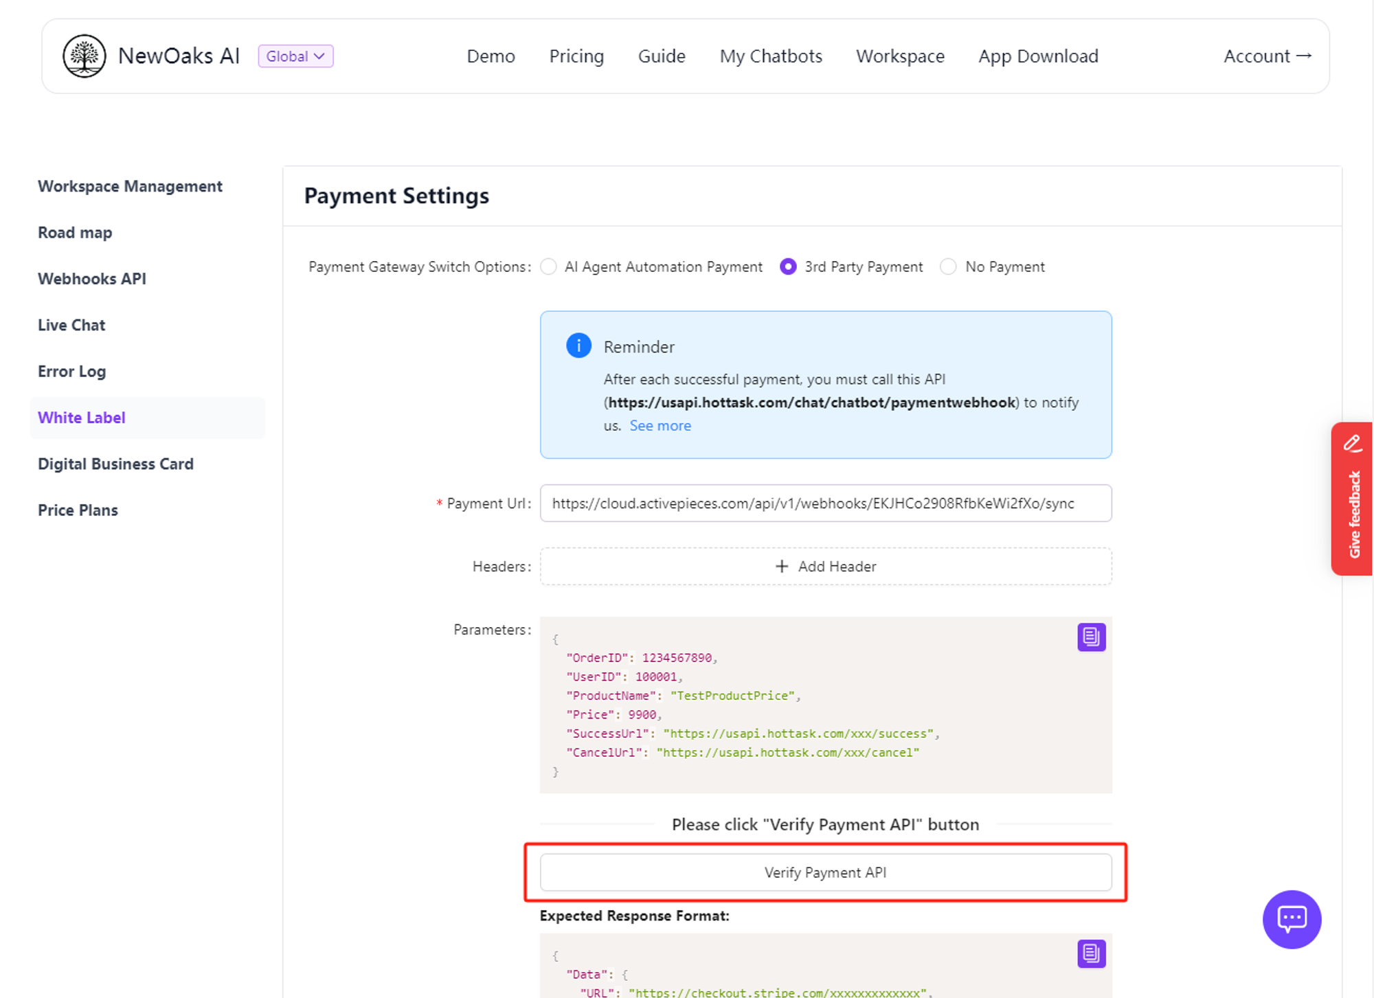Select AI Agent Automation Payment option

coord(548,266)
